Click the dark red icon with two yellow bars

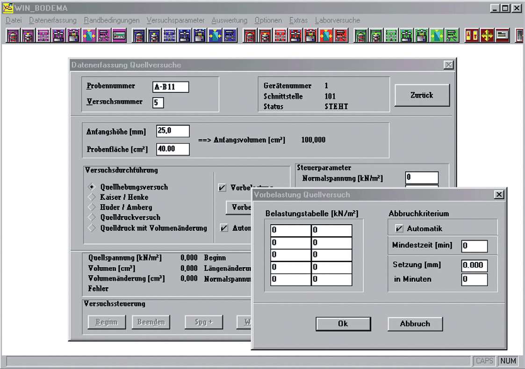(x=471, y=35)
